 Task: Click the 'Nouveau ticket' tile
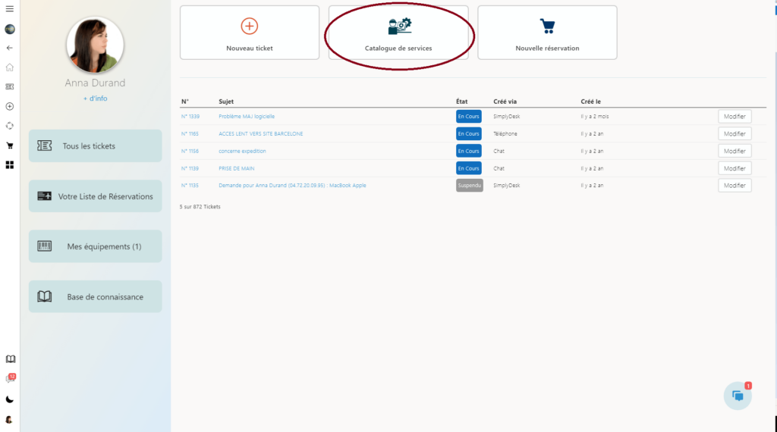250,33
